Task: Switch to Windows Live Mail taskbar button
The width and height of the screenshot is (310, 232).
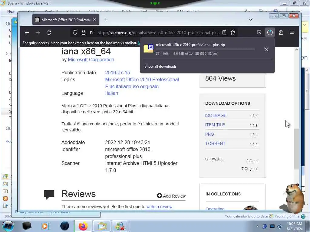Action: [102, 226]
